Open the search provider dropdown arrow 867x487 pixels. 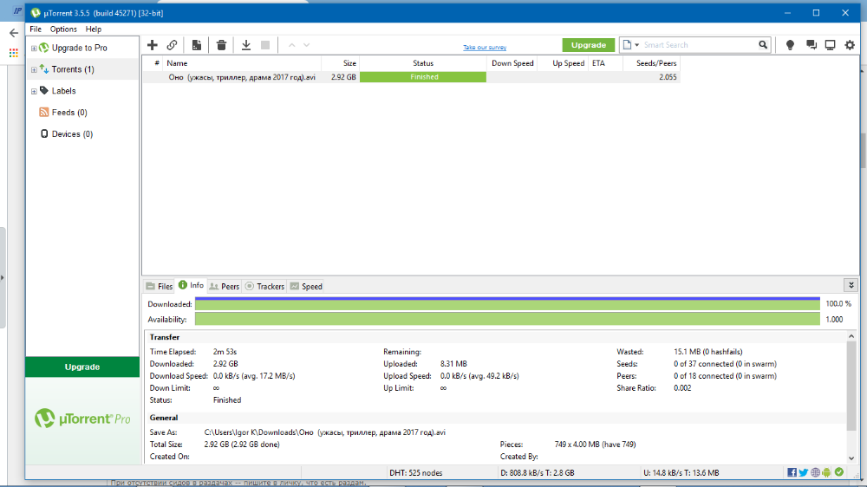[636, 45]
